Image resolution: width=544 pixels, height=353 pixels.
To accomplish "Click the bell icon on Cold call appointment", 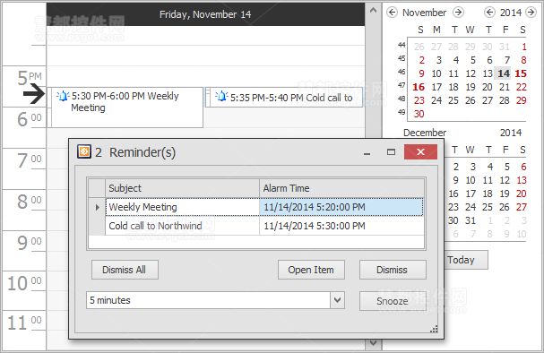I will (x=221, y=97).
